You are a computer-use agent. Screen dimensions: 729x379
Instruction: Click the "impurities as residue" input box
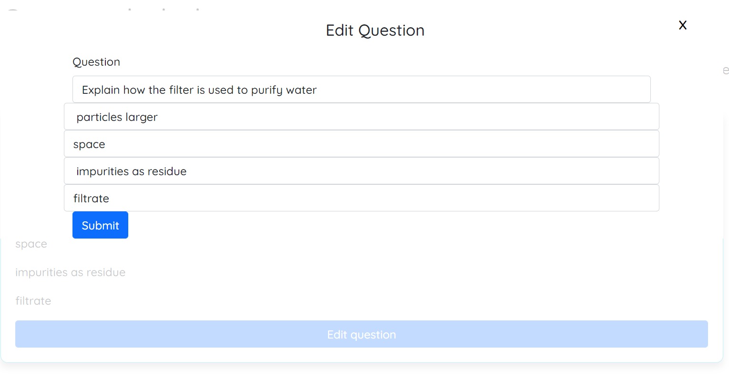point(361,171)
